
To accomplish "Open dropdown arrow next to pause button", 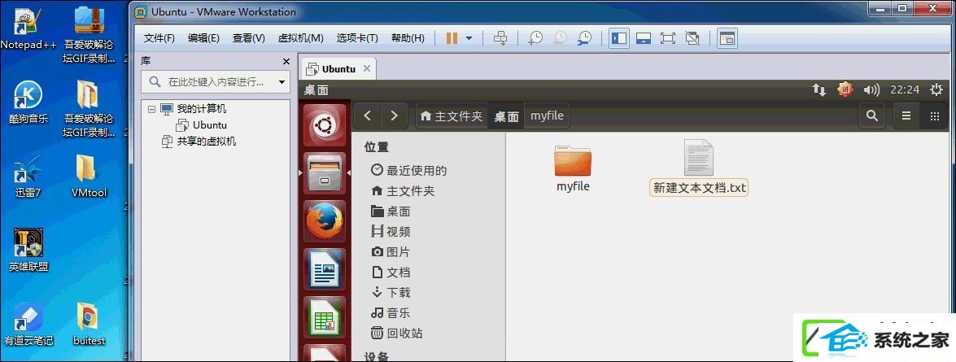I will click(469, 38).
